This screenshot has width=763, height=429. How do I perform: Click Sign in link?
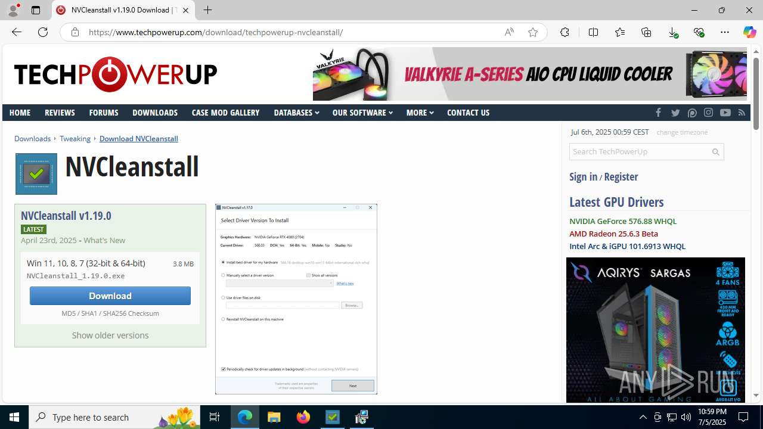[x=583, y=176]
